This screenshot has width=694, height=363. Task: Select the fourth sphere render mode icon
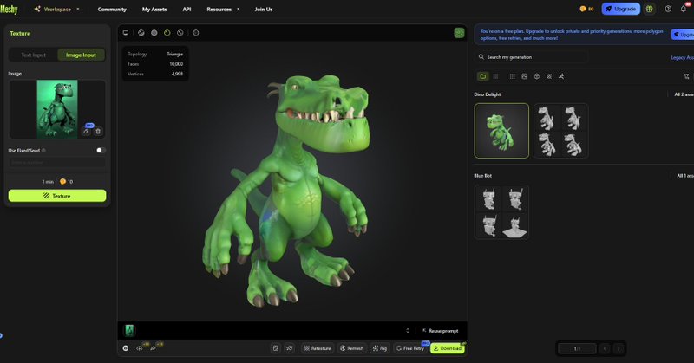pos(180,33)
